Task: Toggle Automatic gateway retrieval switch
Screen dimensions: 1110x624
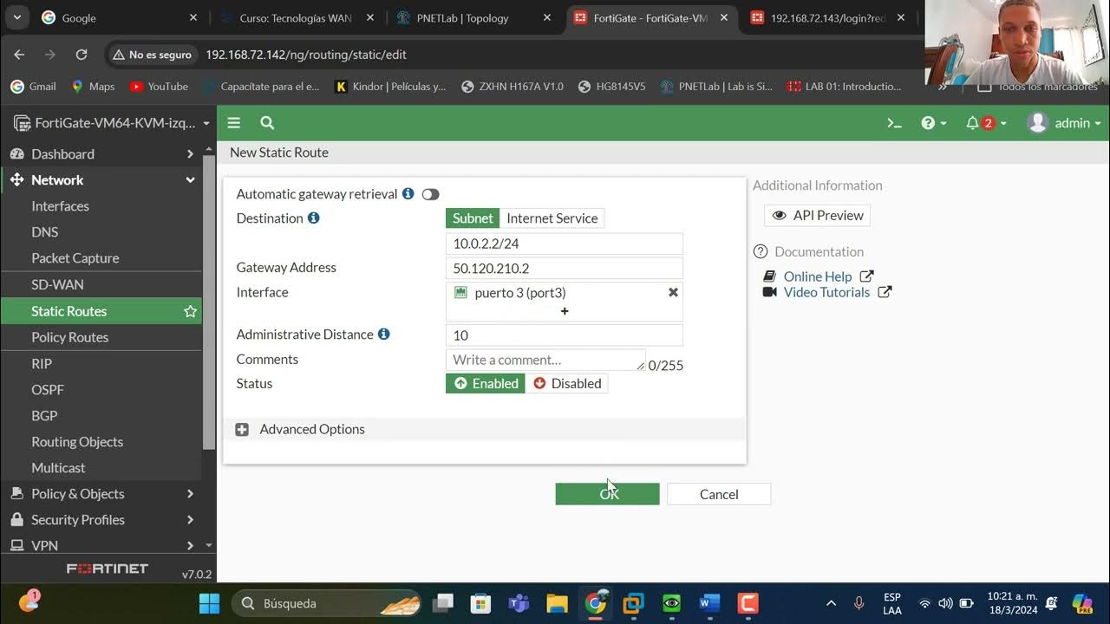Action: (x=430, y=194)
